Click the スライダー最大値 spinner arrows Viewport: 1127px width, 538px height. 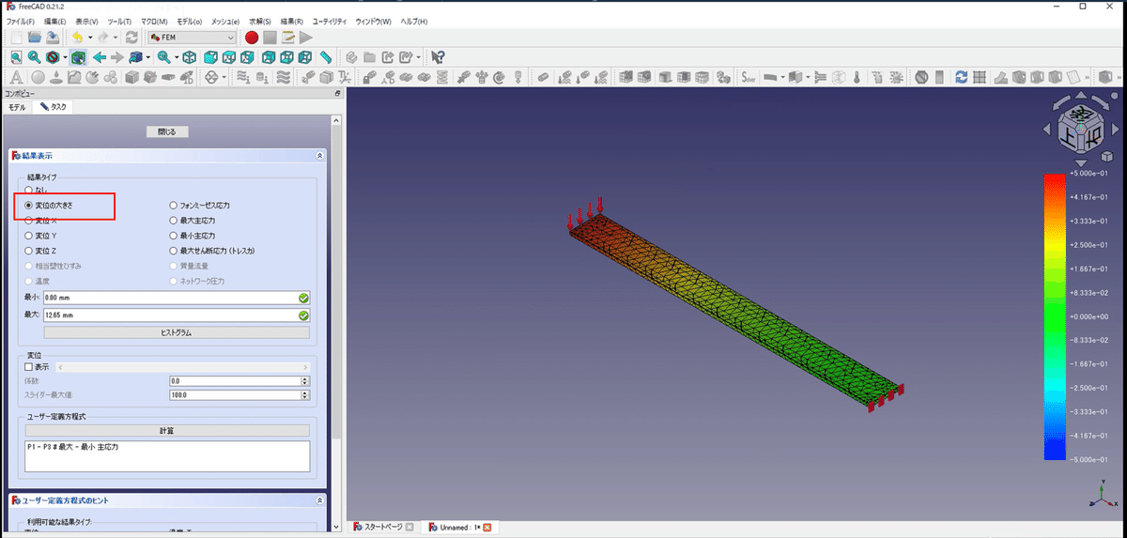tap(305, 395)
